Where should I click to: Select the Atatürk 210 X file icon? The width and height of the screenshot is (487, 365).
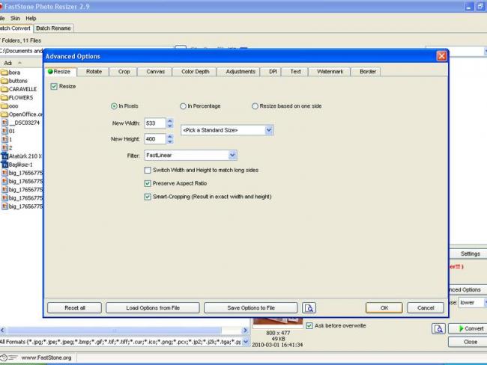tap(4, 156)
